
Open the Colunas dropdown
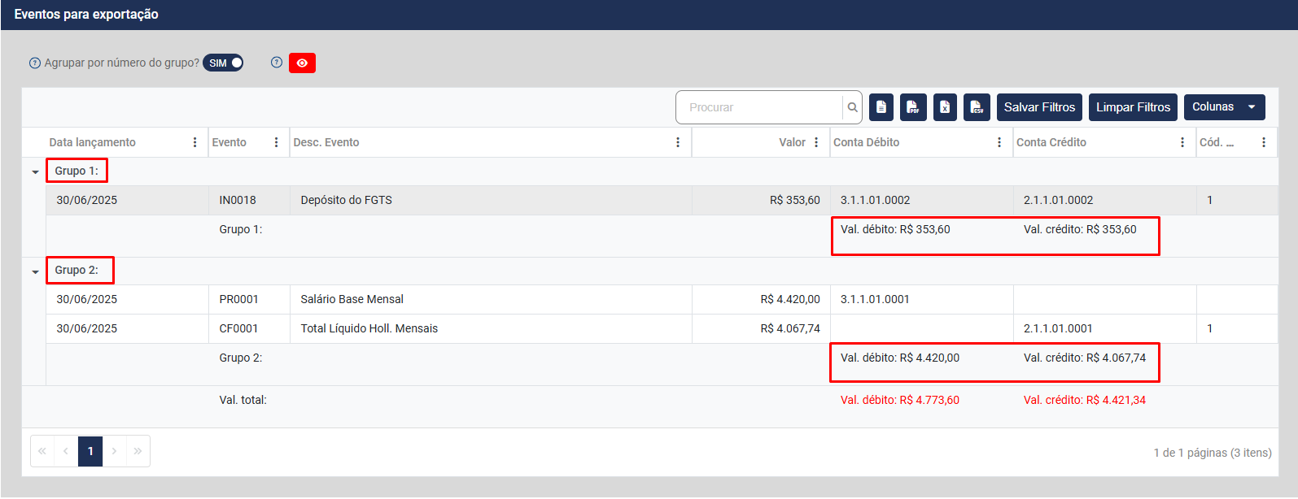click(1224, 107)
